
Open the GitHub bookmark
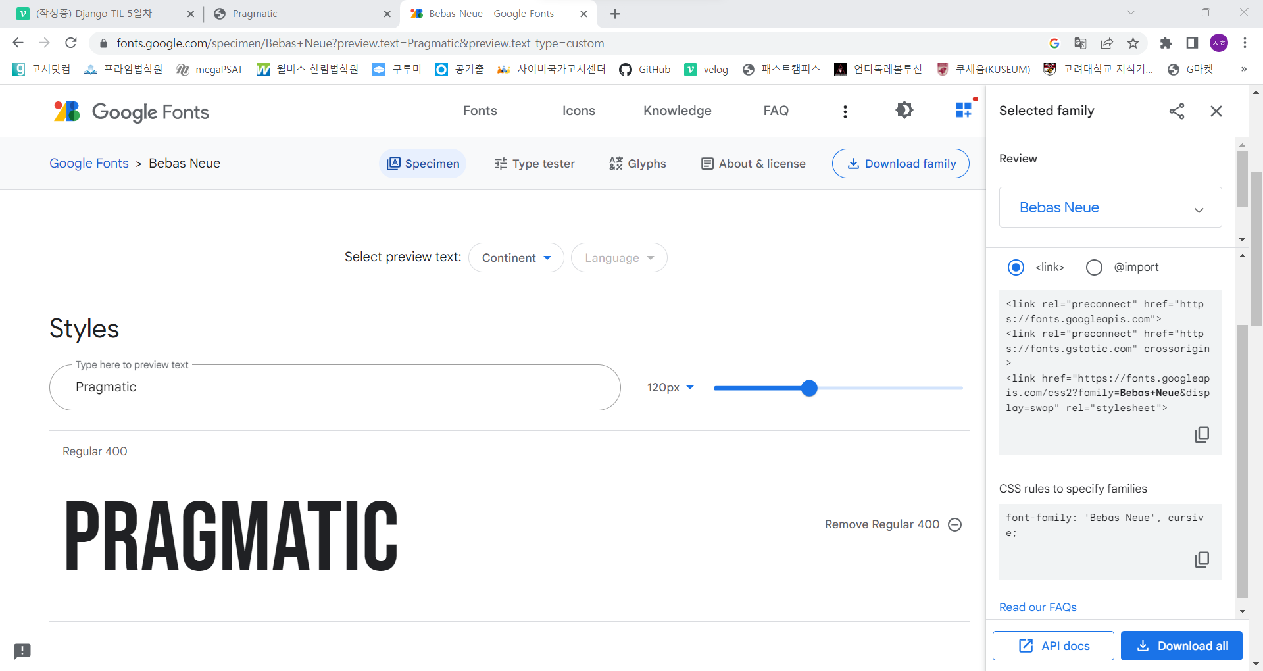coord(645,70)
